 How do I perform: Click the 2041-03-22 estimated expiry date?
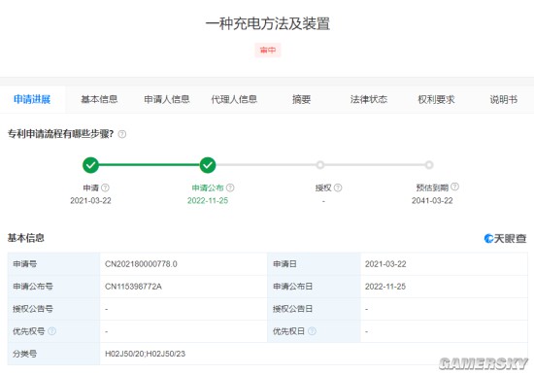tap(432, 200)
